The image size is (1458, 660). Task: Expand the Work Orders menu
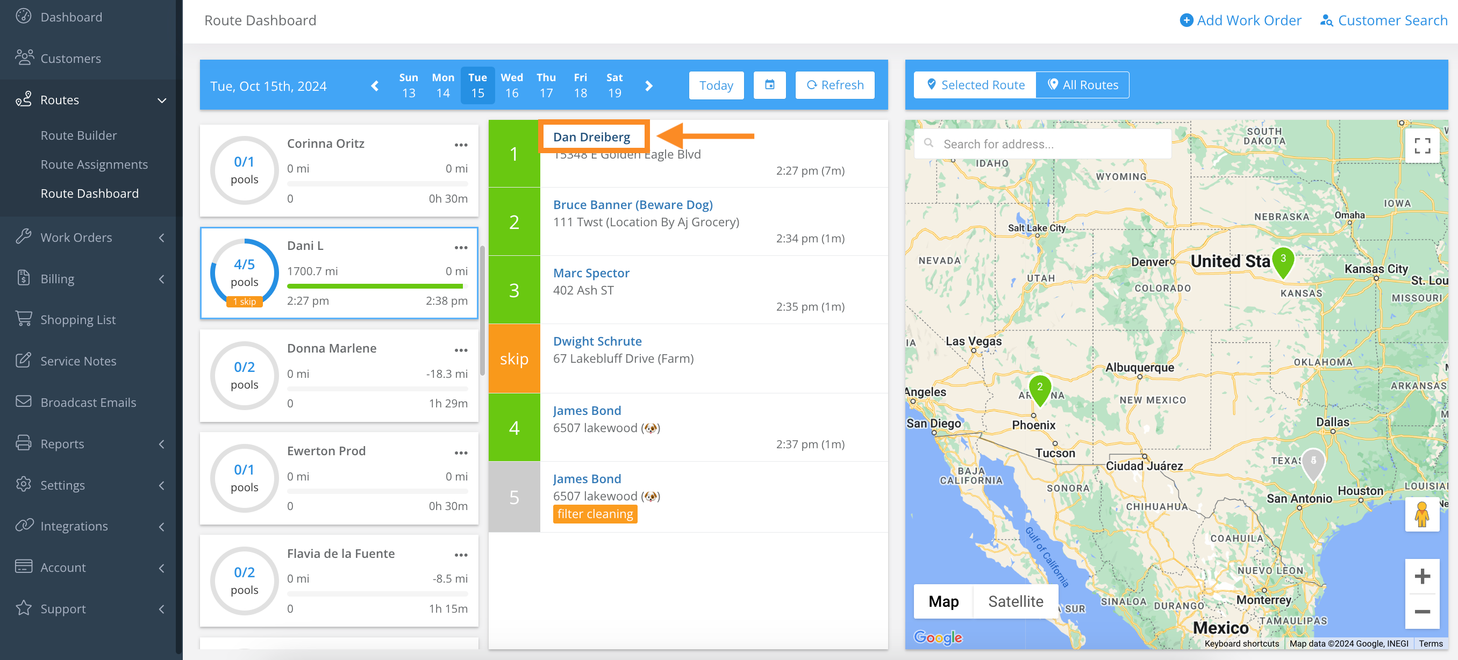[x=162, y=238]
